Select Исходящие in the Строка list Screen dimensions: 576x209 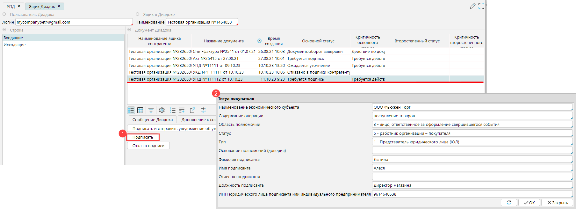(15, 45)
